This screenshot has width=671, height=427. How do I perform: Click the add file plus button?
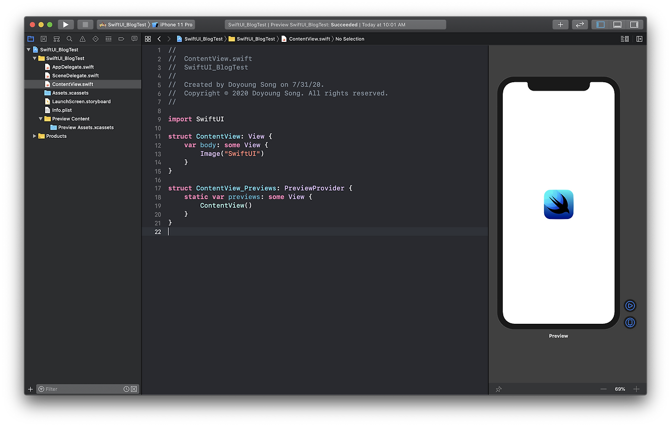click(x=30, y=389)
